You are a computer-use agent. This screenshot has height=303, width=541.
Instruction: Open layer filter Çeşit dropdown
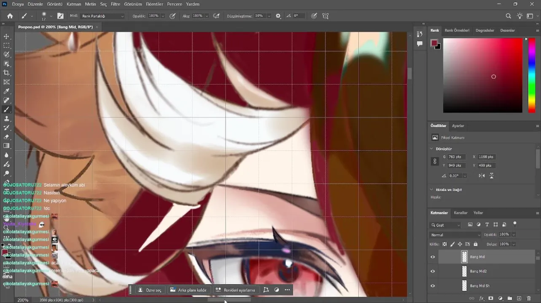click(446, 225)
